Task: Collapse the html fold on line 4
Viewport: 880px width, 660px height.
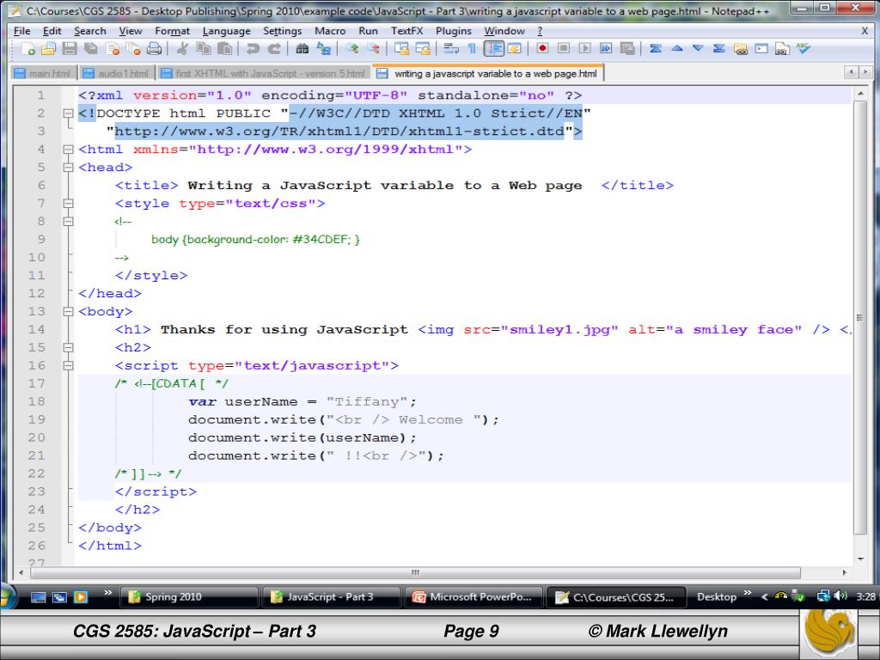Action: 69,150
